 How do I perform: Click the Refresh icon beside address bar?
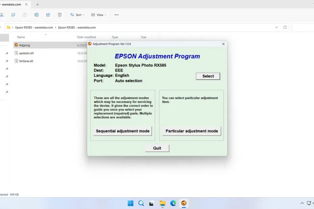point(285,27)
